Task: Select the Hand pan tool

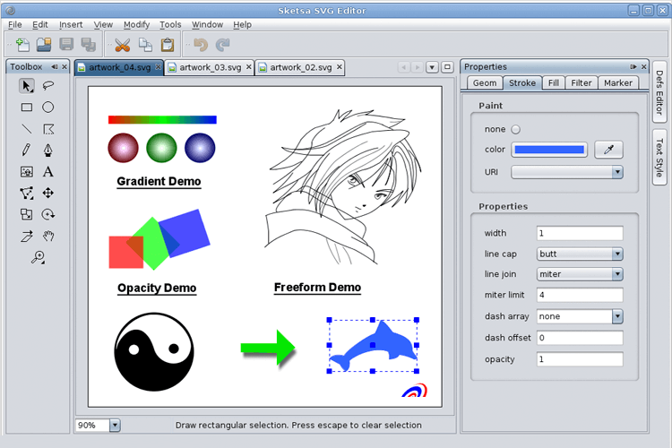Action: (x=48, y=236)
